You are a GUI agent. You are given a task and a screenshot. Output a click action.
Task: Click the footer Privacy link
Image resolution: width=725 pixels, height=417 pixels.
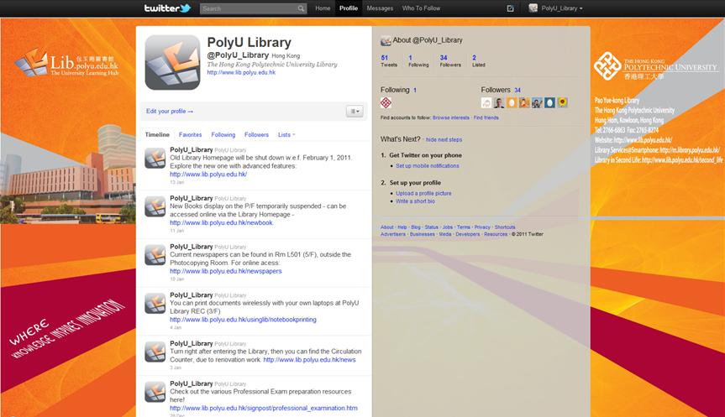tap(482, 227)
